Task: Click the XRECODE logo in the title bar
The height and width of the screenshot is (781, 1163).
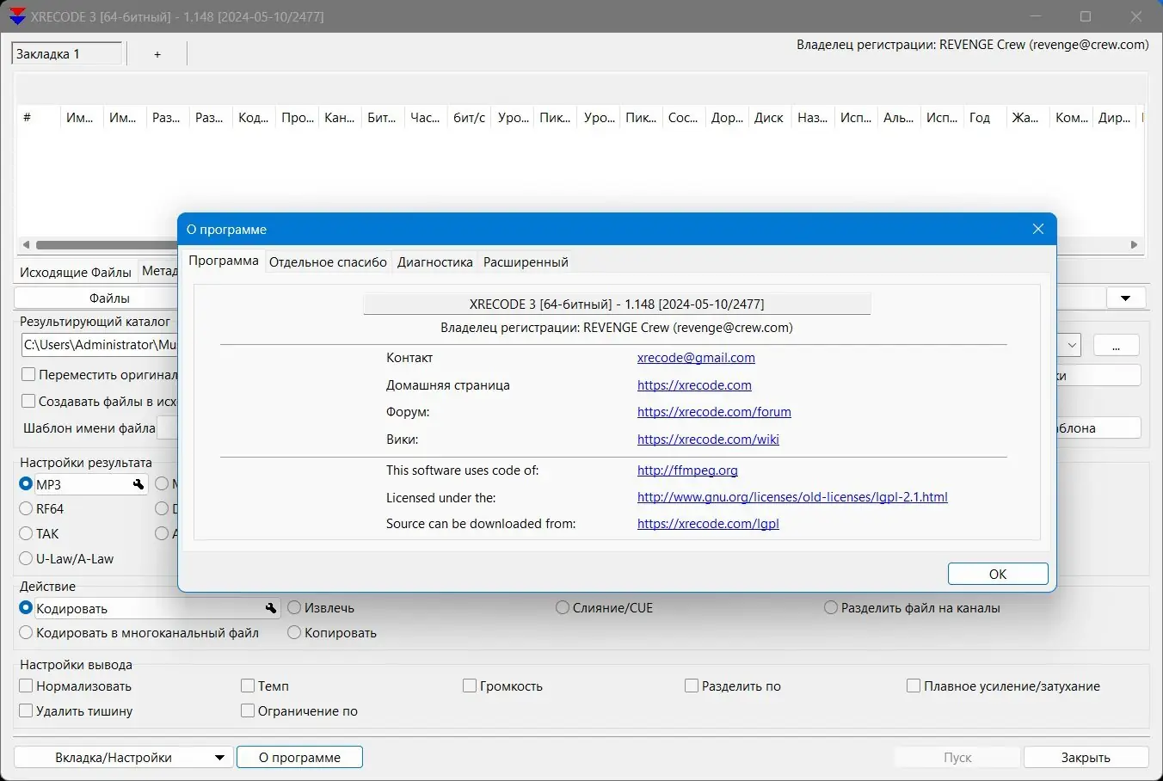Action: tap(17, 16)
